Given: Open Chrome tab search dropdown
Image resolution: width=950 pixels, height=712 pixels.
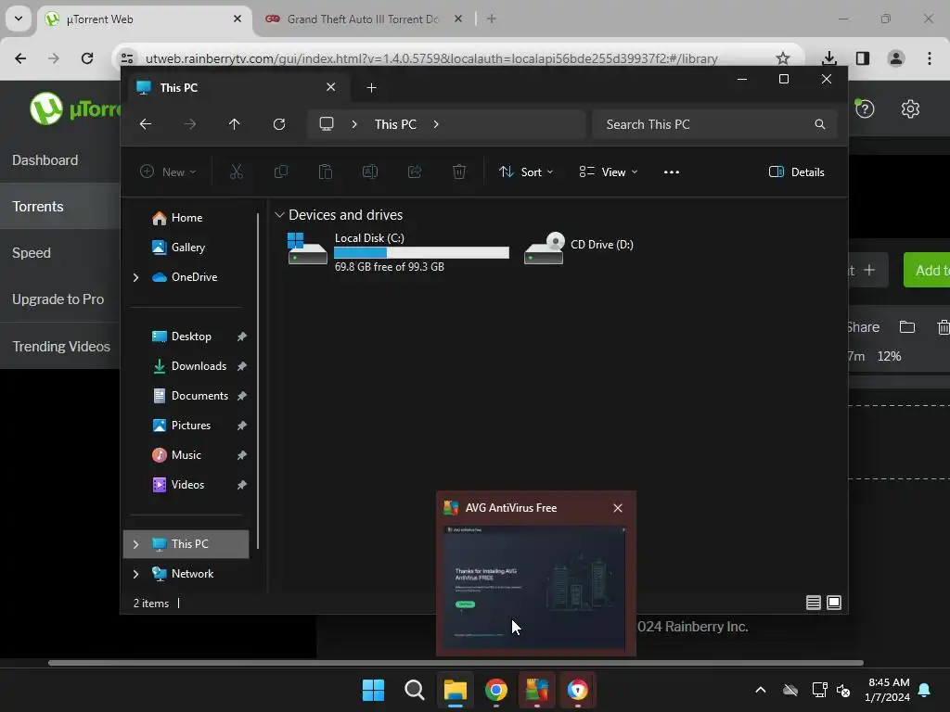Looking at the screenshot, I should (x=19, y=19).
